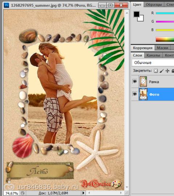This screenshot has width=174, height=196.
Task: Switch to the Каналы tab
Action: coord(153,55)
